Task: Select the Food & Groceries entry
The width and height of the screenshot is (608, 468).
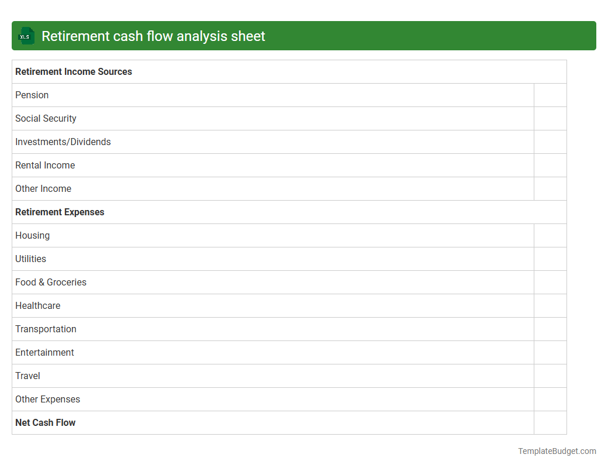Action: coord(51,282)
